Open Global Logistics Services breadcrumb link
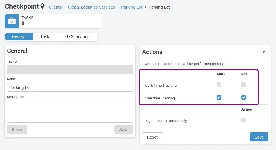 91,7
